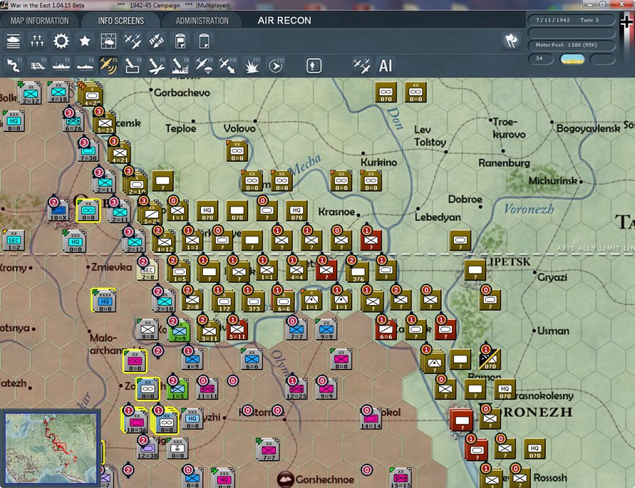This screenshot has height=488, width=635.
Task: Select F10 air transfer mode icon
Action: click(228, 66)
